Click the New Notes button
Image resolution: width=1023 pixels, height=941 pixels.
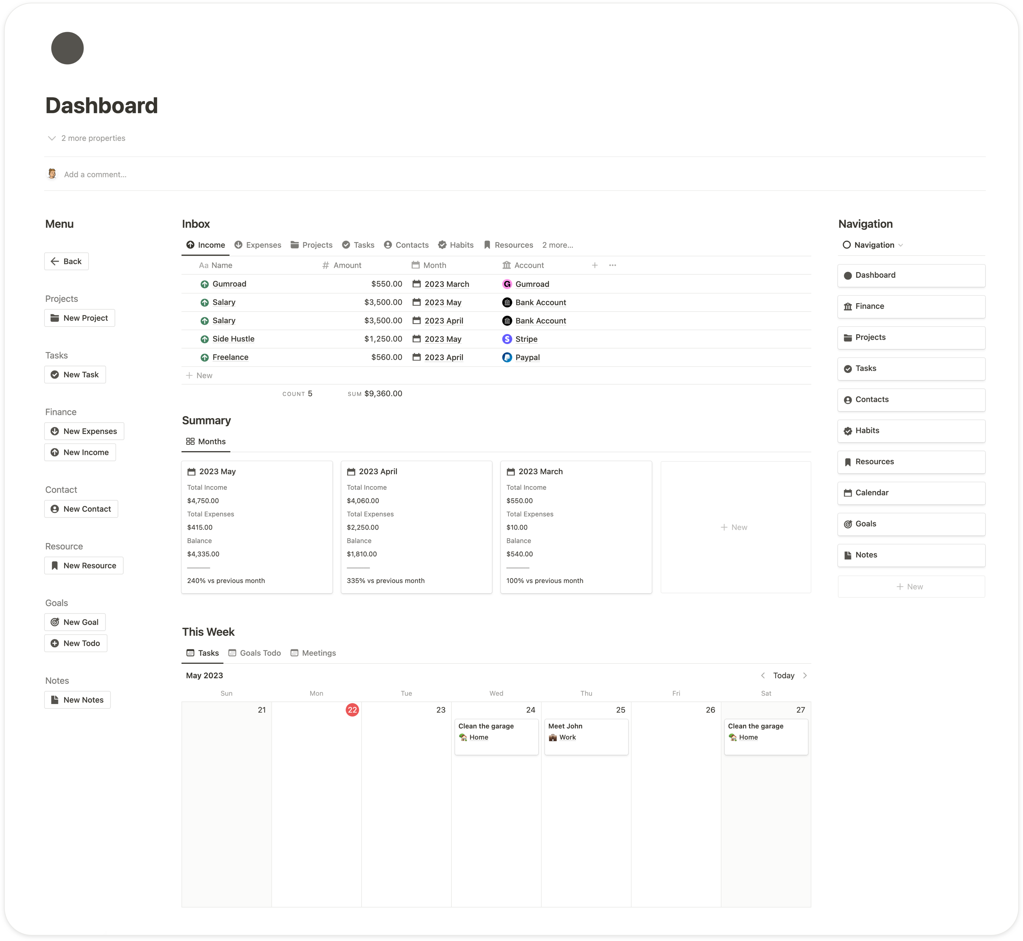pyautogui.click(x=77, y=700)
